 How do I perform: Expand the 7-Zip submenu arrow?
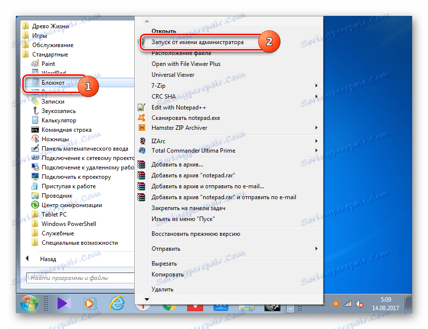pos(317,85)
